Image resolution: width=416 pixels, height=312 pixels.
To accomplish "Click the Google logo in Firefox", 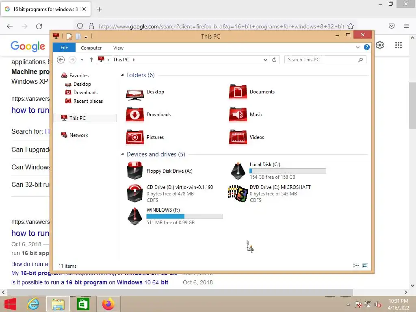I will point(28,46).
